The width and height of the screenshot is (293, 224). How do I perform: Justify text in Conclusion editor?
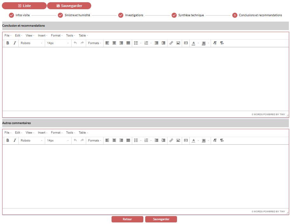pos(128,43)
